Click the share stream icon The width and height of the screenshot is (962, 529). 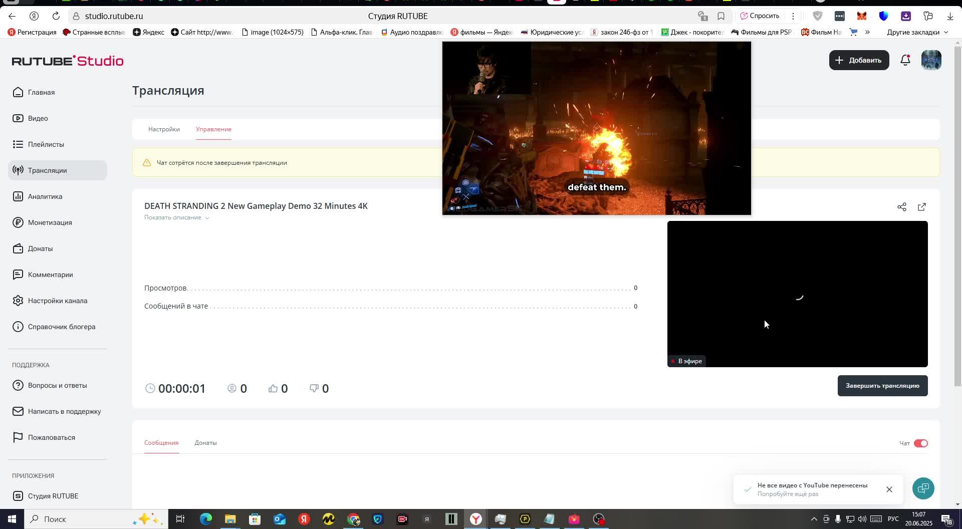[902, 207]
